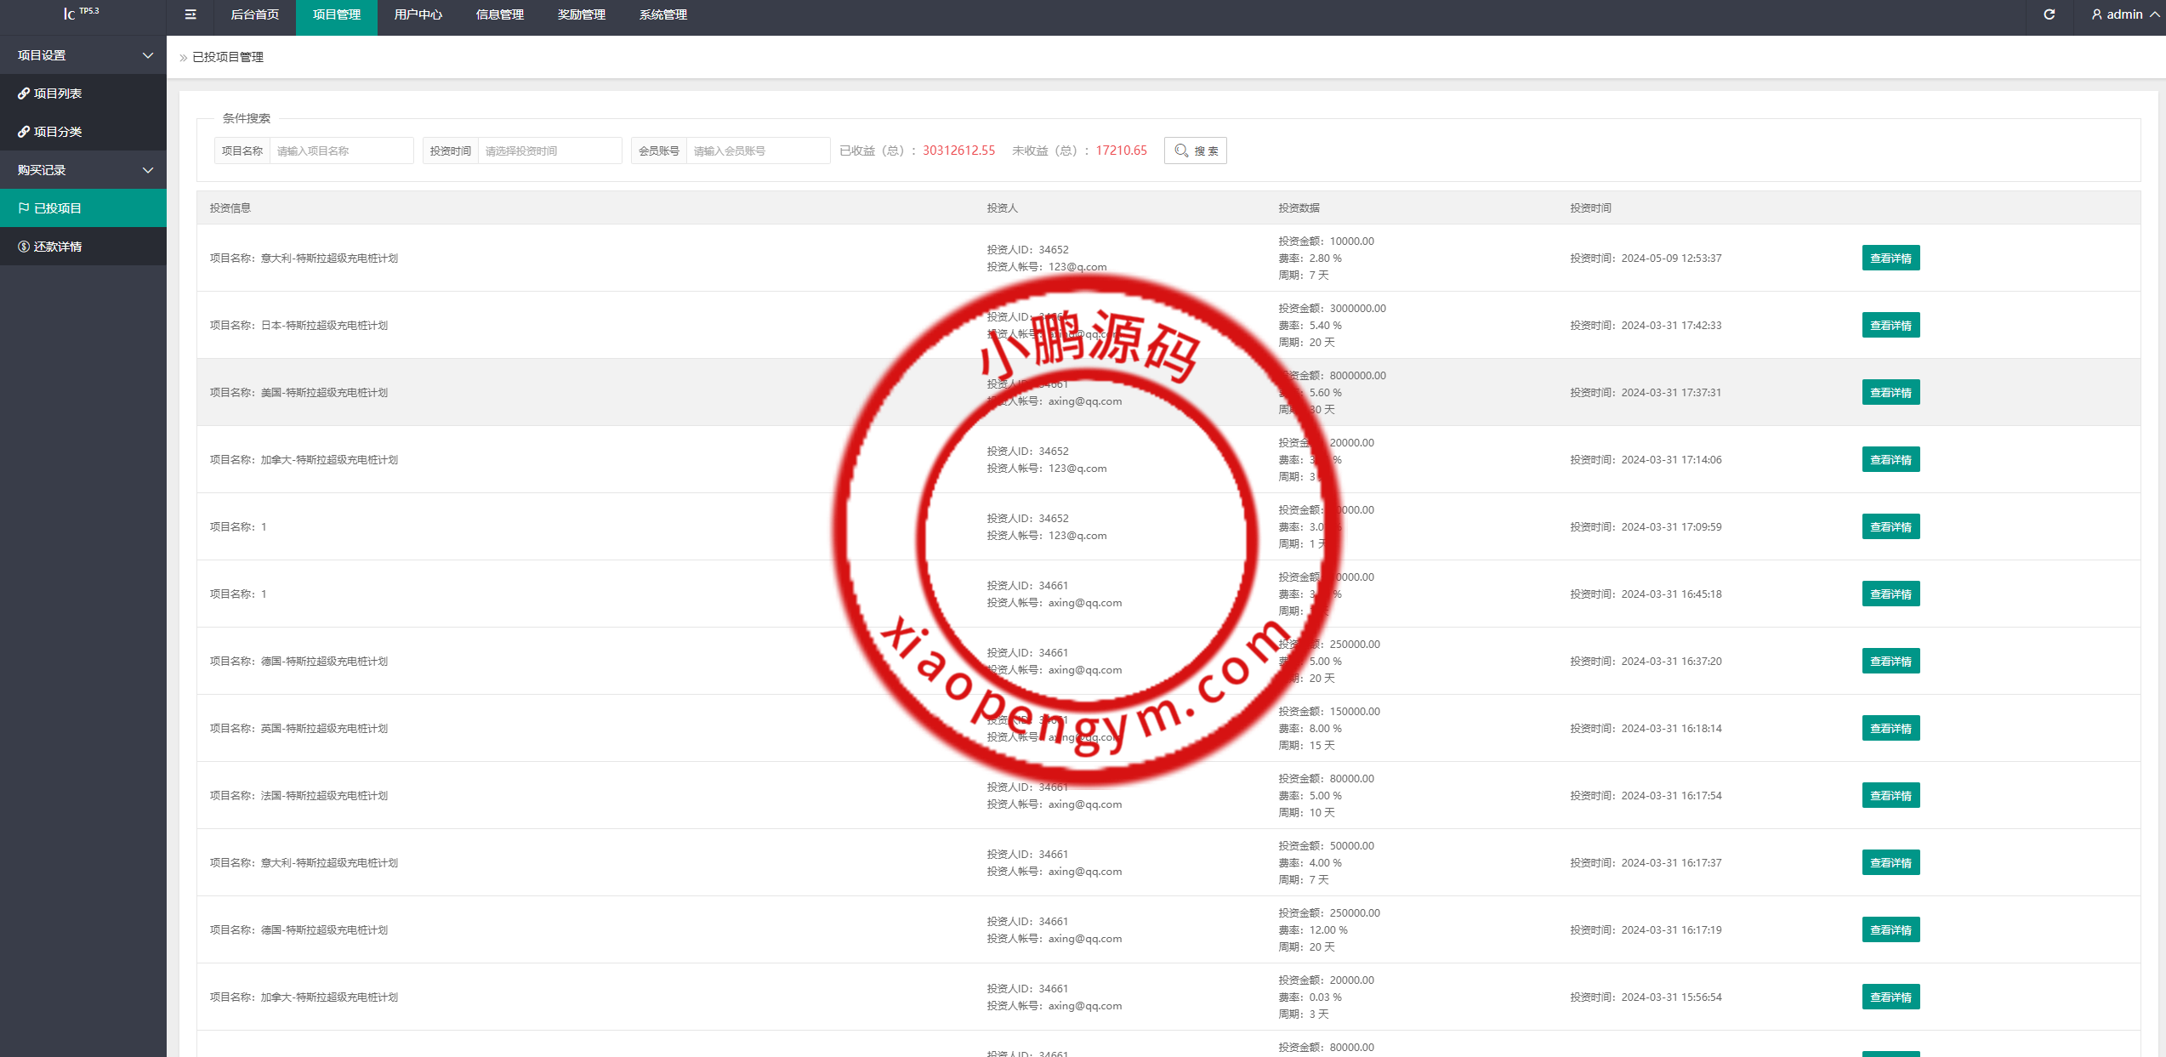
Task: Click the refresh icon in top bar
Action: [2049, 14]
